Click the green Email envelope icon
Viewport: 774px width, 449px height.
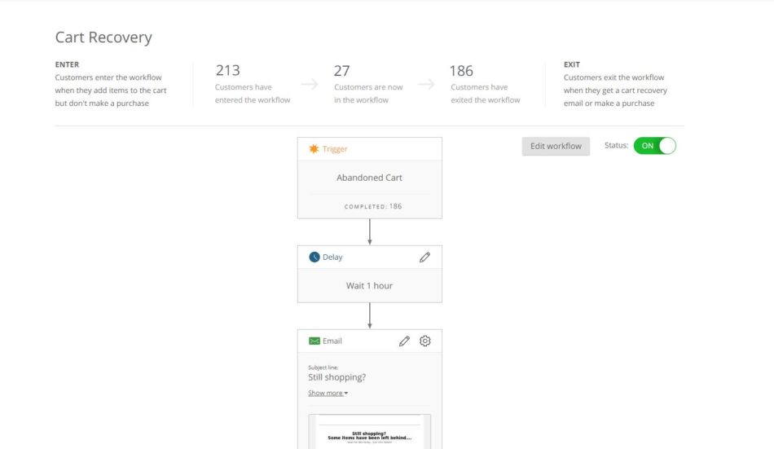tap(314, 341)
